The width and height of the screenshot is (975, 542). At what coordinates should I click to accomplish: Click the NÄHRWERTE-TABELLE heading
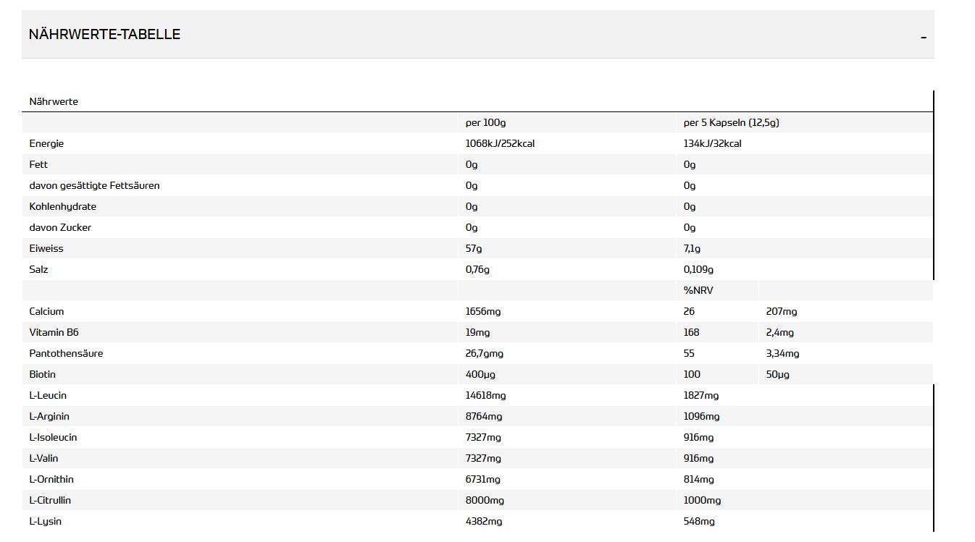104,34
